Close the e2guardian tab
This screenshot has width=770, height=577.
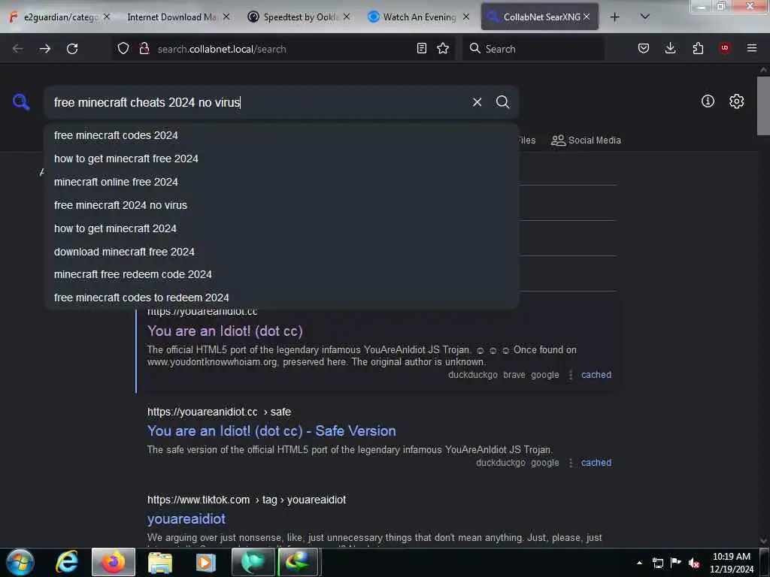[x=107, y=17]
